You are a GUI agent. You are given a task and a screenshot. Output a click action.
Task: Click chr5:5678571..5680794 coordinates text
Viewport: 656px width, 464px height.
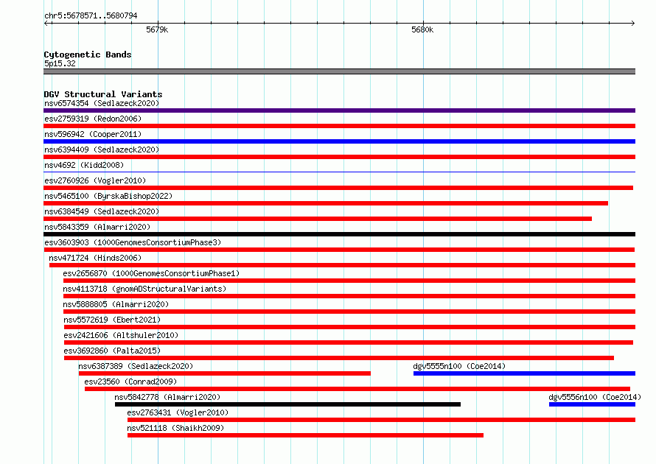(91, 15)
